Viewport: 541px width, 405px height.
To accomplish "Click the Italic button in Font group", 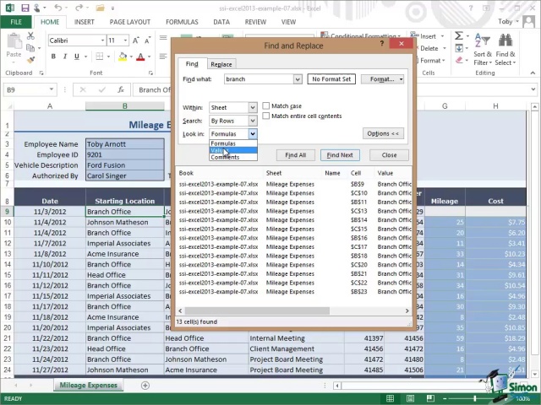I will [x=64, y=57].
